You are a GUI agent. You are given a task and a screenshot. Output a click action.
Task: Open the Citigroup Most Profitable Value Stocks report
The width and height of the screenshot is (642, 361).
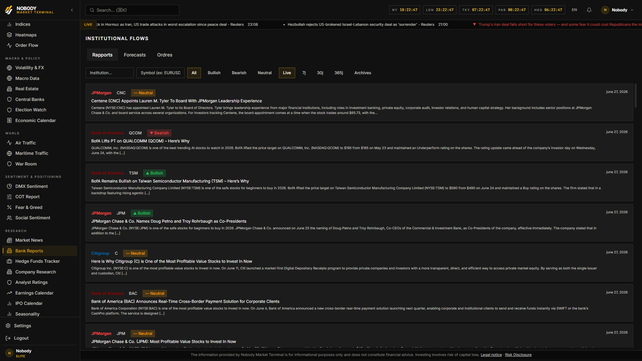tap(359, 263)
